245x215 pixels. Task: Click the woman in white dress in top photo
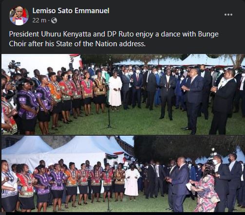(115, 91)
